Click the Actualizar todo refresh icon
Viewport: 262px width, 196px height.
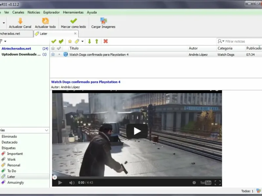click(x=45, y=21)
